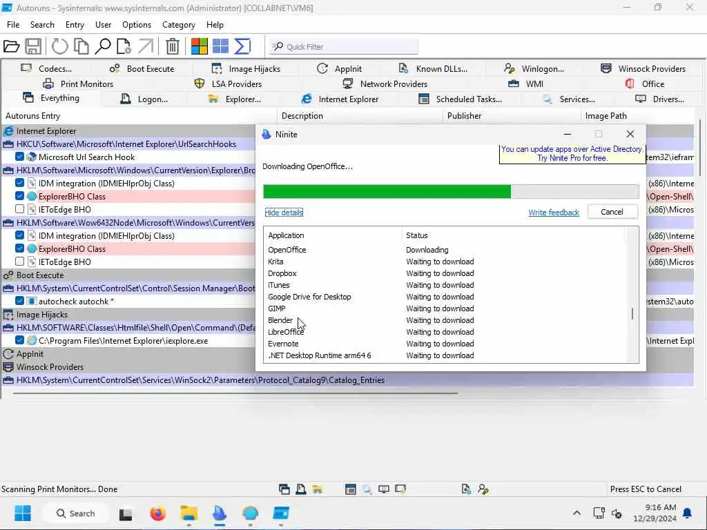Cancel the Ninite download
707x530 pixels.
coord(612,212)
